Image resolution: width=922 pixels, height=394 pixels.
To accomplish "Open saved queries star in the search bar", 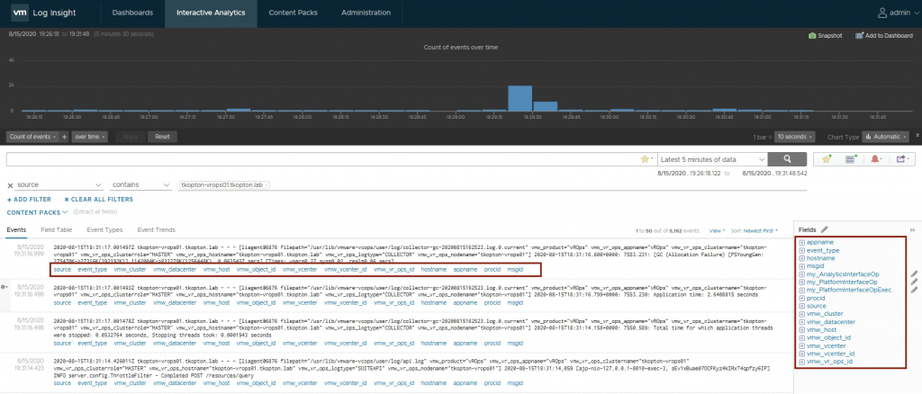I will (x=646, y=159).
